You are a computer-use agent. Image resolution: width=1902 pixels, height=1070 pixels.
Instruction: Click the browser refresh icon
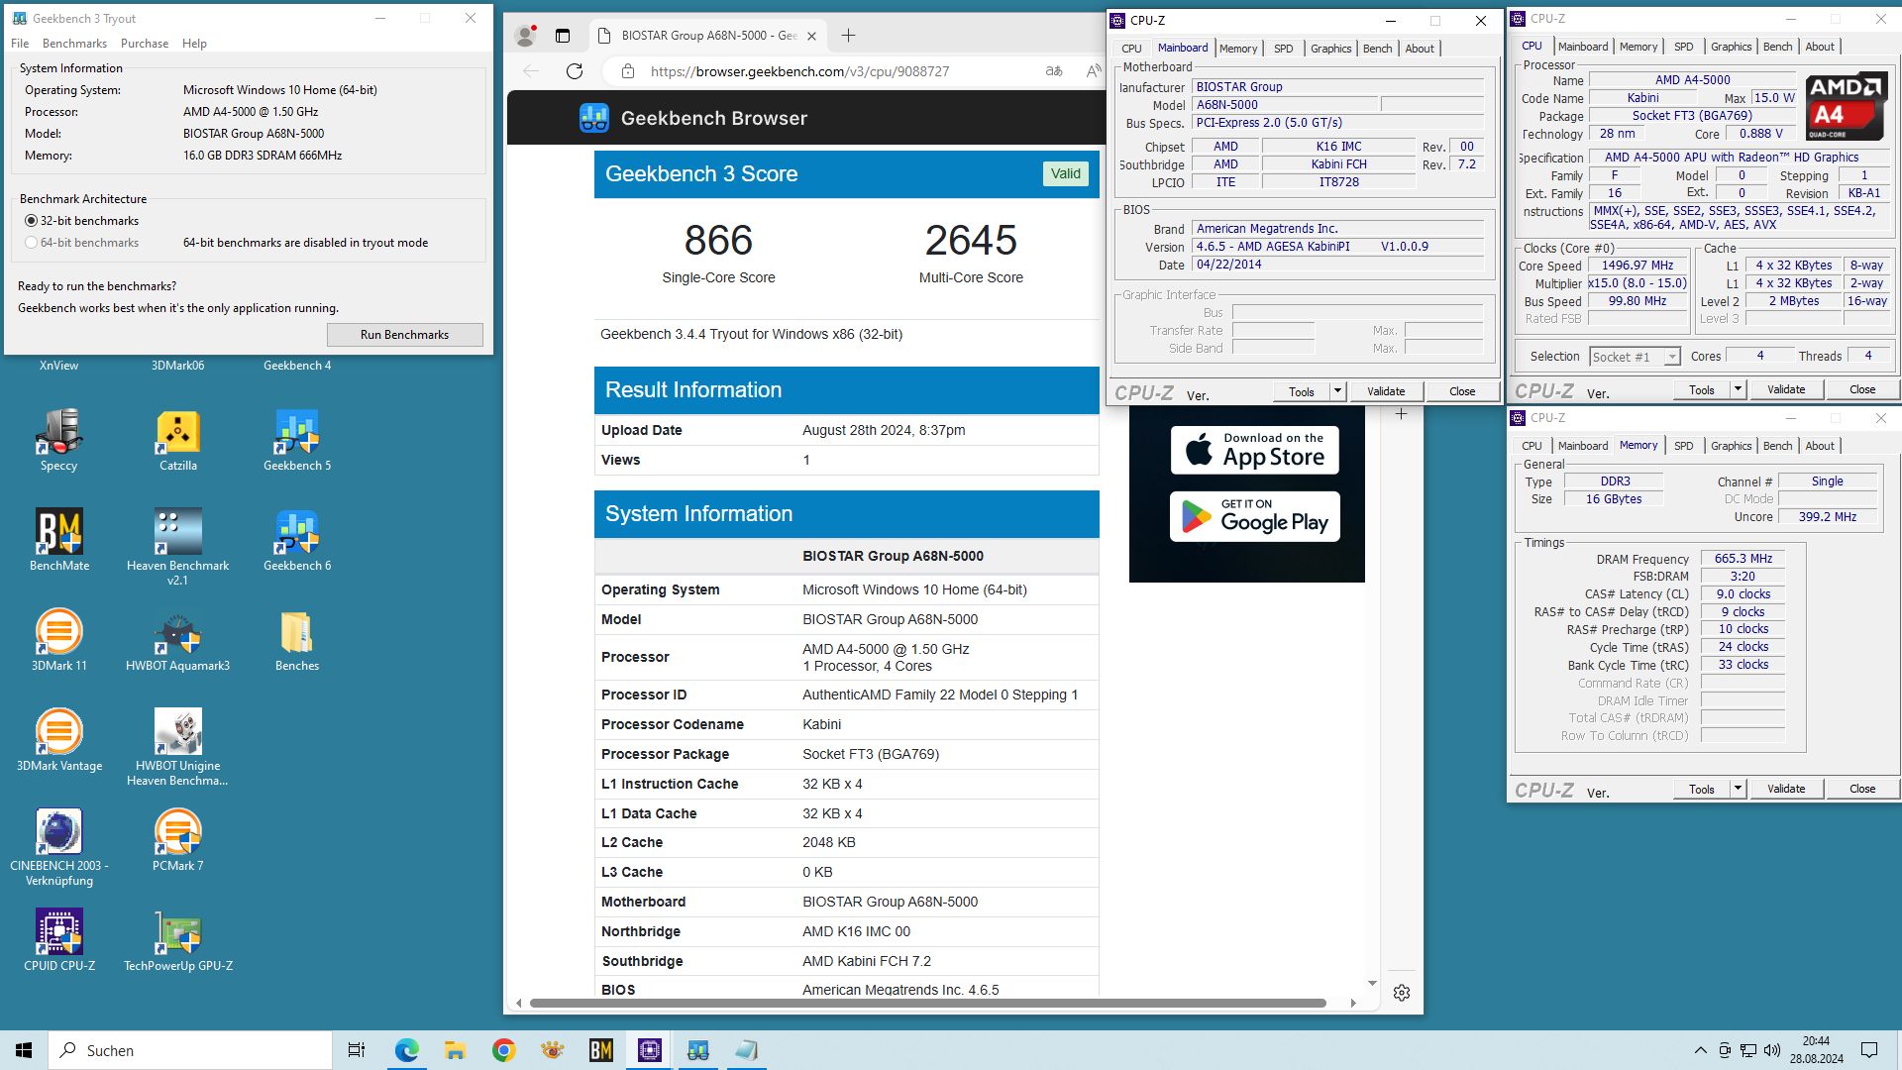coord(575,71)
